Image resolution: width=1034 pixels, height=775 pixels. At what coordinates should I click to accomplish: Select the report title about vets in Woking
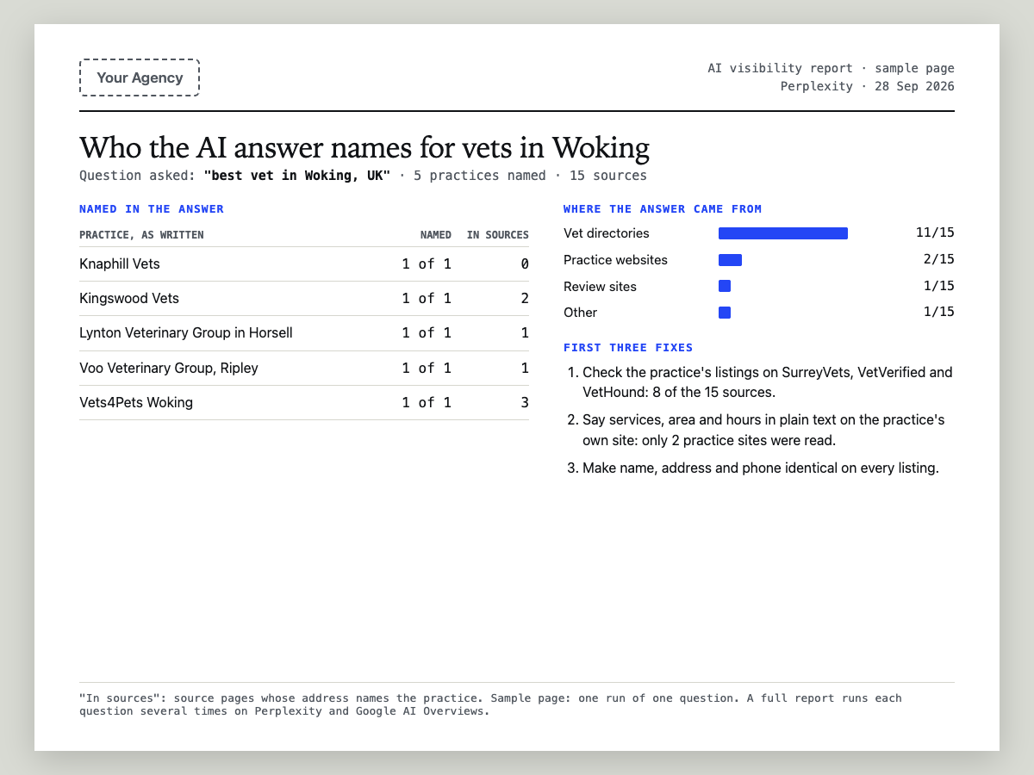364,148
